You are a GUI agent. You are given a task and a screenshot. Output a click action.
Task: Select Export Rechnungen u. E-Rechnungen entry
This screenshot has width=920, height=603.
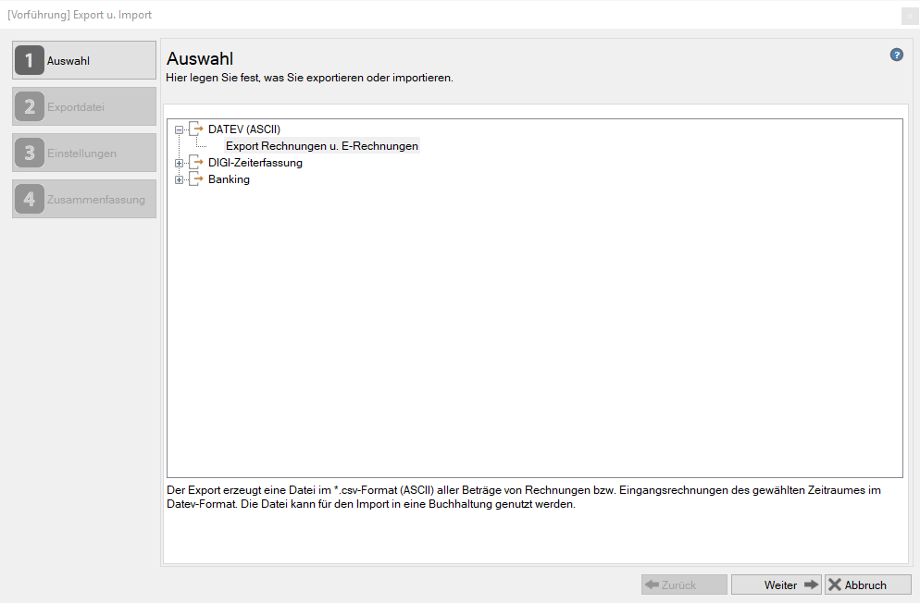[x=322, y=146]
